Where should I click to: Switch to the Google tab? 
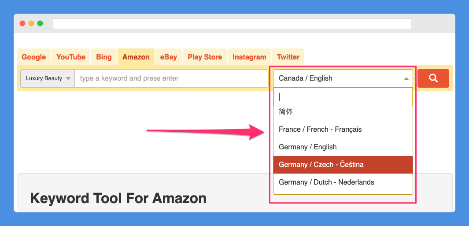(34, 57)
